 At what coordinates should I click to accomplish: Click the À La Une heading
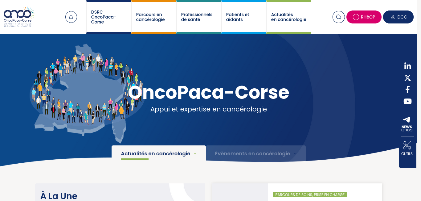(x=59, y=196)
